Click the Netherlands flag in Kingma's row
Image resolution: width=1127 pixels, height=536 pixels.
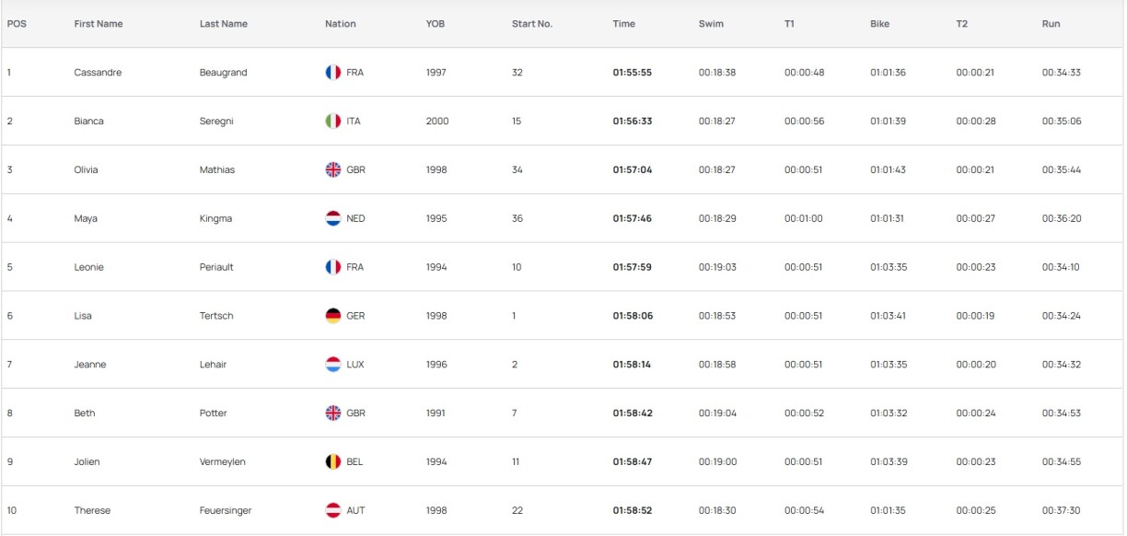point(333,219)
